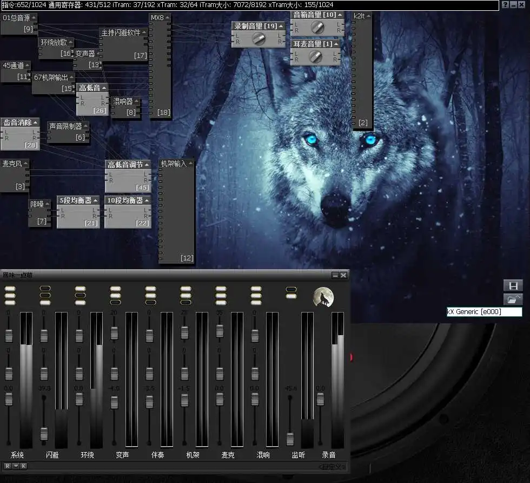Click the 录制音量 [19] knob
530x483 pixels.
[259, 38]
